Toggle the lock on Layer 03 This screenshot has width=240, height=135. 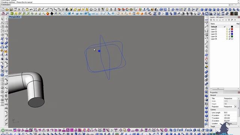229,34
